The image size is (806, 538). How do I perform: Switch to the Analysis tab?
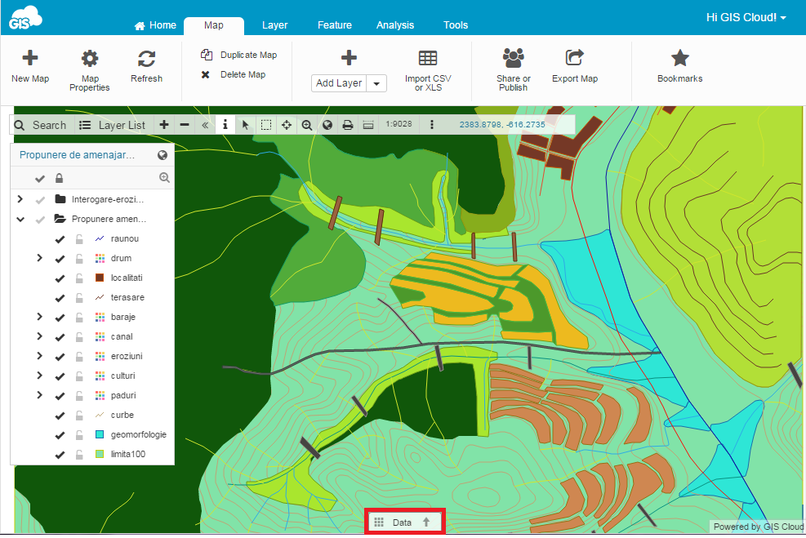(x=394, y=25)
